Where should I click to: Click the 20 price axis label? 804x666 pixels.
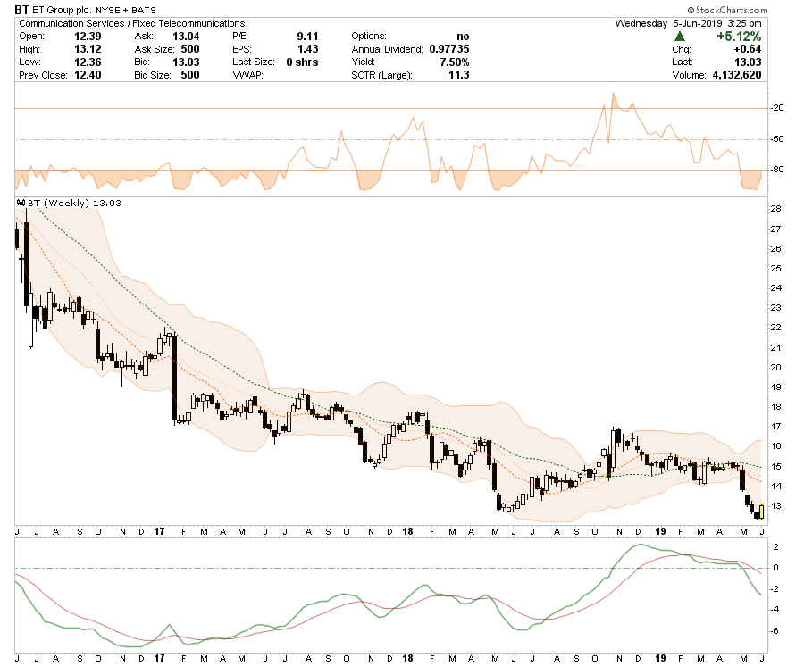point(775,367)
